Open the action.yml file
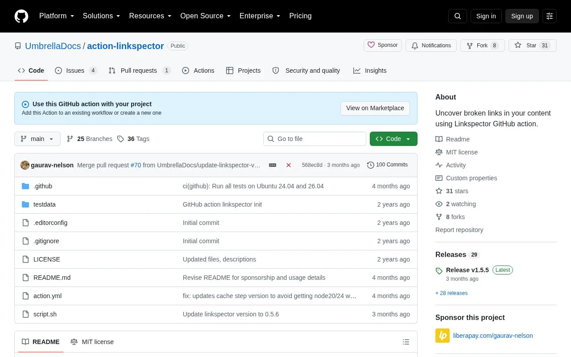Viewport: 571px width, 357px height. click(48, 296)
